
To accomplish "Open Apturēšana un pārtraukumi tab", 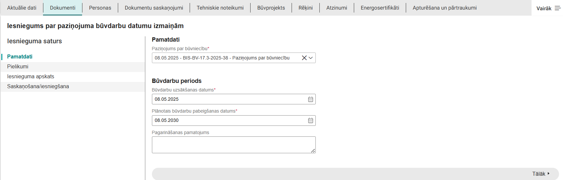I will point(445,8).
